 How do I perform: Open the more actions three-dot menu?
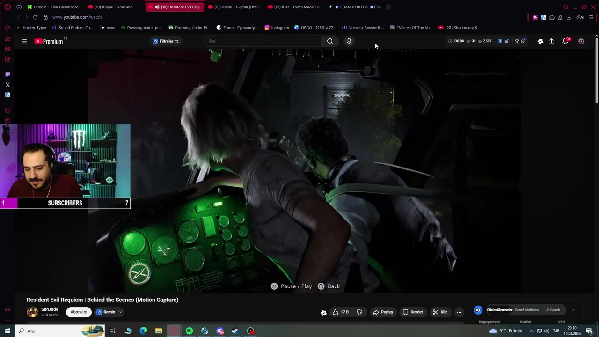click(459, 312)
